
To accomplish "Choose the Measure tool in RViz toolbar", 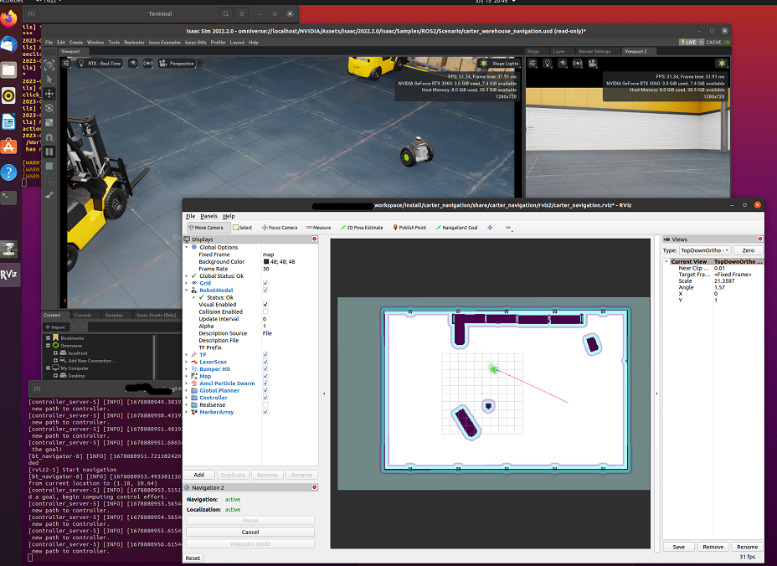I will [x=318, y=227].
